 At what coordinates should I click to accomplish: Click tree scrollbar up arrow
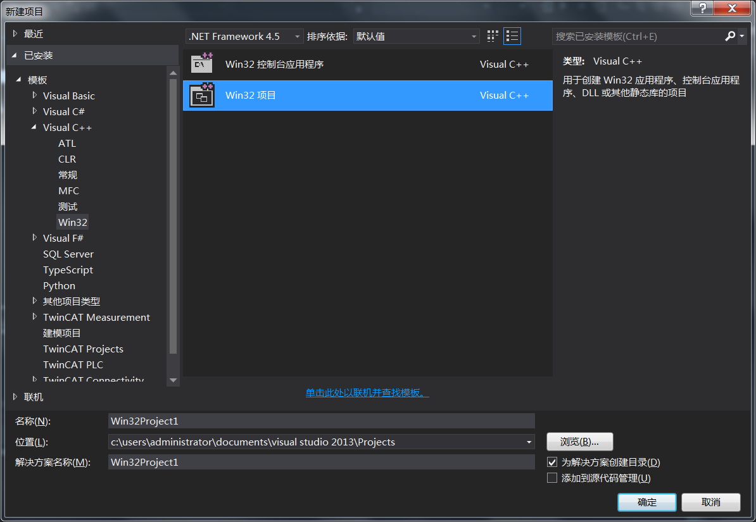[173, 73]
